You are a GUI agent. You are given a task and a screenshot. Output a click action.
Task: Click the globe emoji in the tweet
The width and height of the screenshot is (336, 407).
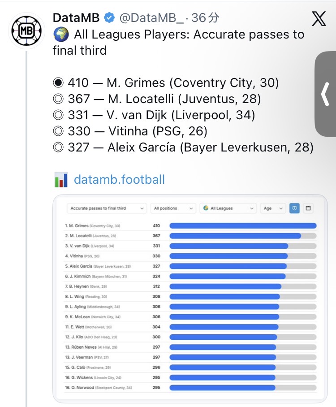coord(60,35)
